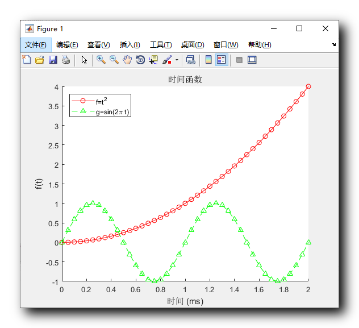Click the g=sin(2π t) legend entry

(101, 112)
